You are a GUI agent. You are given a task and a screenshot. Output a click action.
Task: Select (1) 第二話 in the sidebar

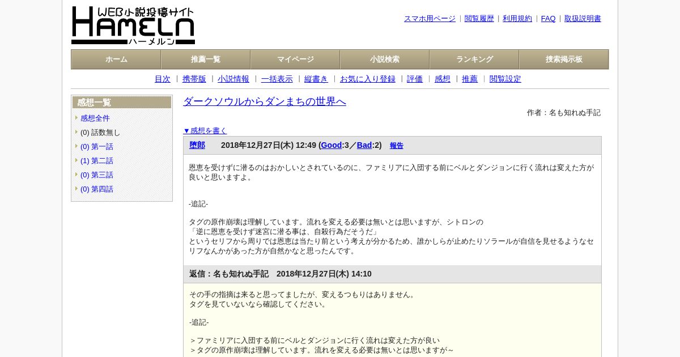(97, 161)
